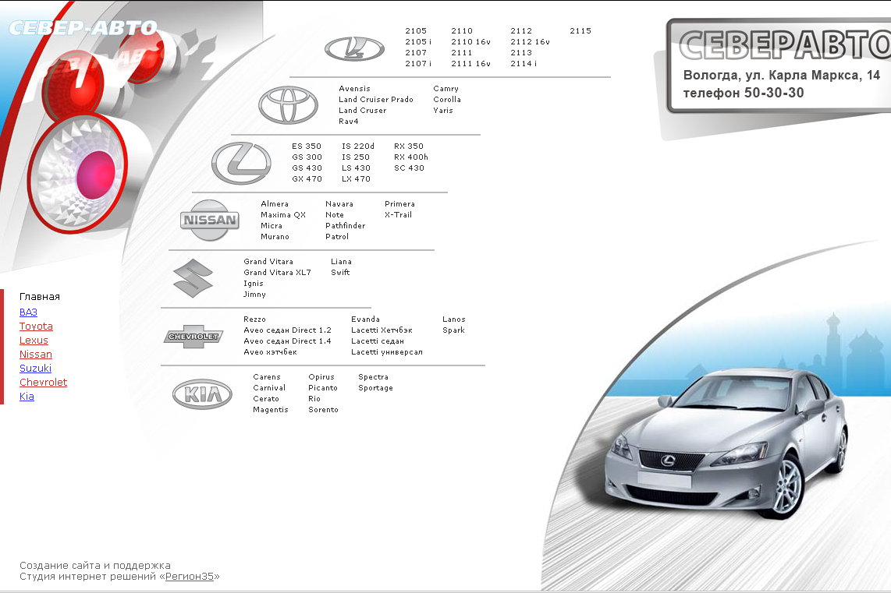Click the Lada (VAZ) brand logo

(354, 49)
